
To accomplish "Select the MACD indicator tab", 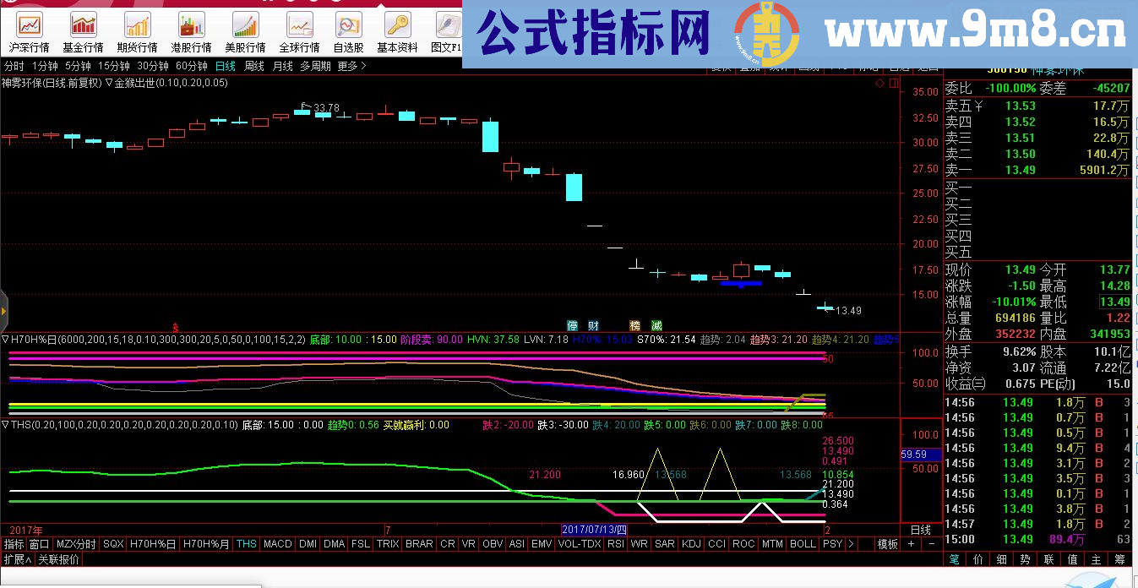I will [x=277, y=545].
